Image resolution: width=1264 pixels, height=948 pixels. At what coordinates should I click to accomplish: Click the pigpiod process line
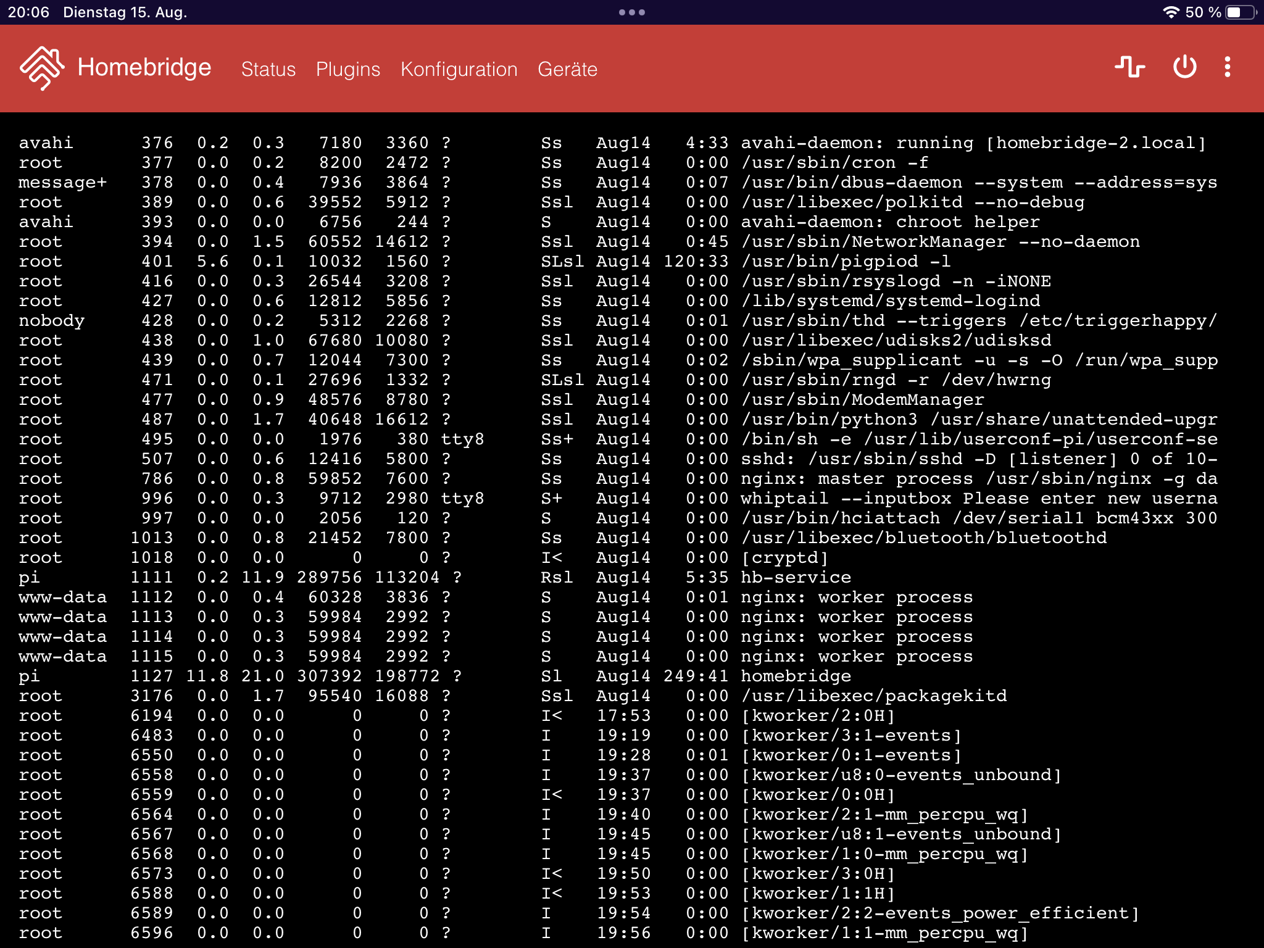845,261
